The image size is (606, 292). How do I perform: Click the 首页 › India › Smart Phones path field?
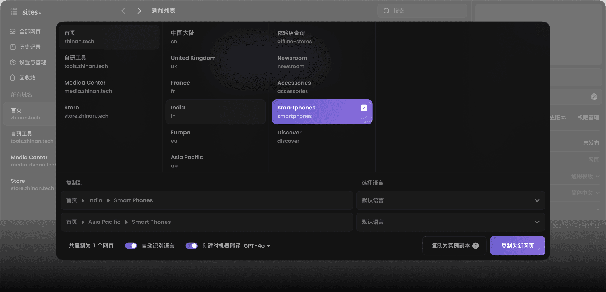(x=207, y=200)
